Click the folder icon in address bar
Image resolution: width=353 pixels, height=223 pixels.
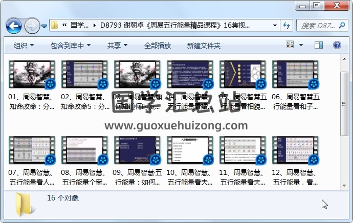[55, 25]
